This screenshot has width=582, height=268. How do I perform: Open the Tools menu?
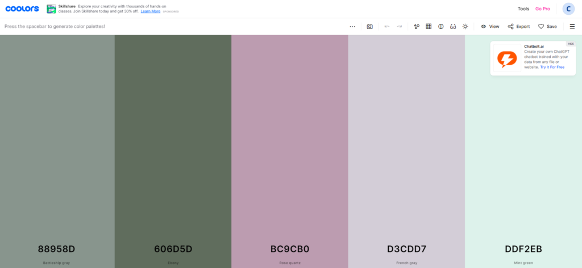(x=523, y=9)
